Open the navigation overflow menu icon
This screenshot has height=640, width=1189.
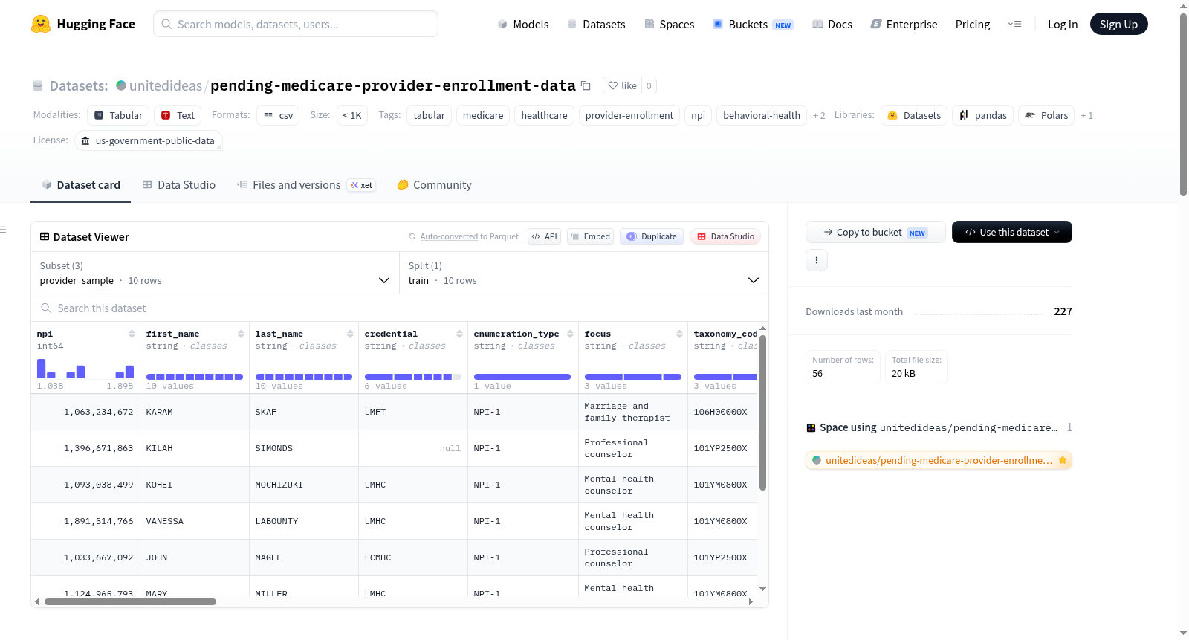[x=1014, y=24]
